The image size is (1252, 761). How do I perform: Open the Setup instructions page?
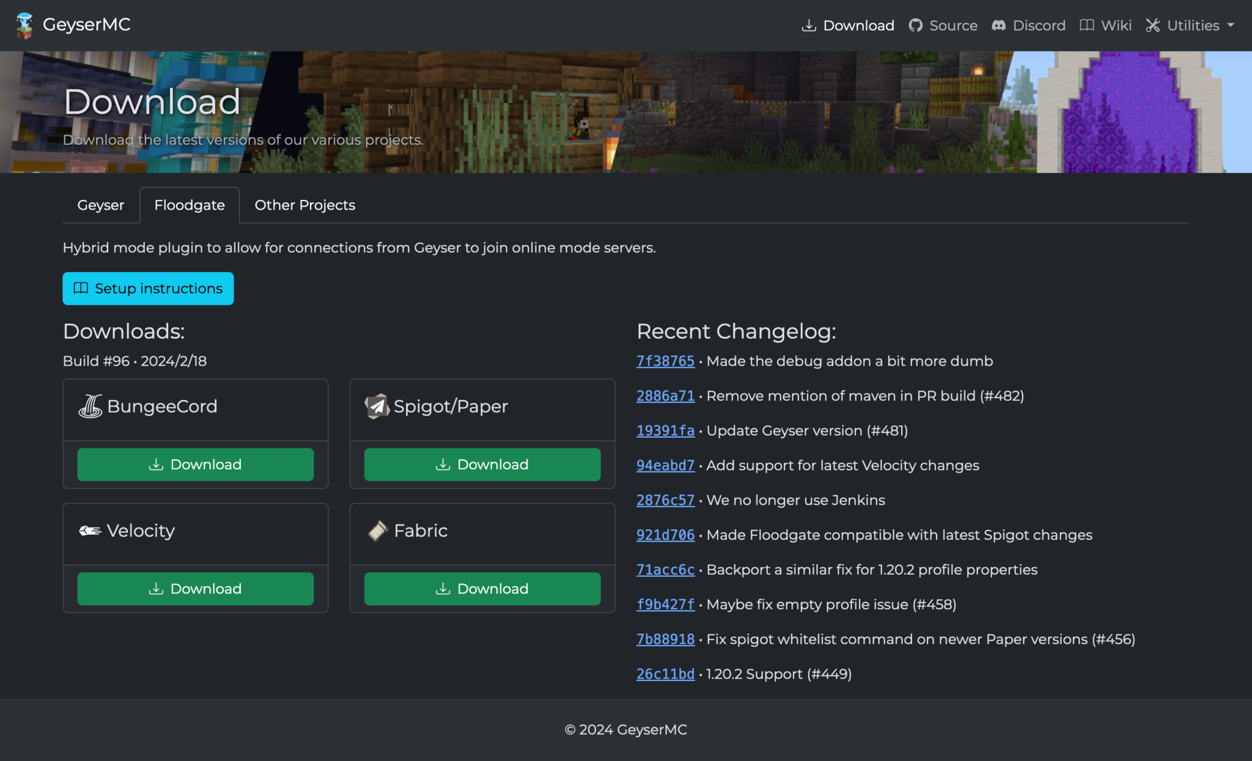pyautogui.click(x=147, y=289)
